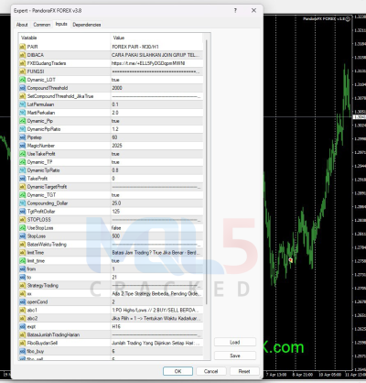Click the icon beside openCond
This screenshot has height=383, width=366.
coord(23,301)
